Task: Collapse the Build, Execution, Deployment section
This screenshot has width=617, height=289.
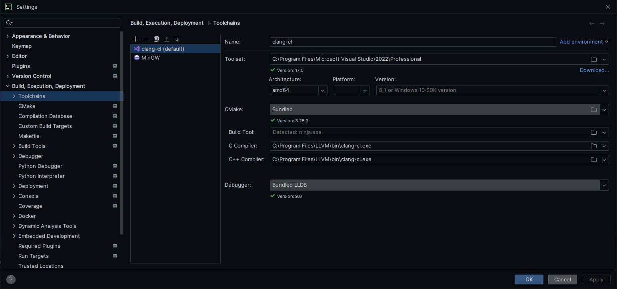Action: tap(7, 86)
